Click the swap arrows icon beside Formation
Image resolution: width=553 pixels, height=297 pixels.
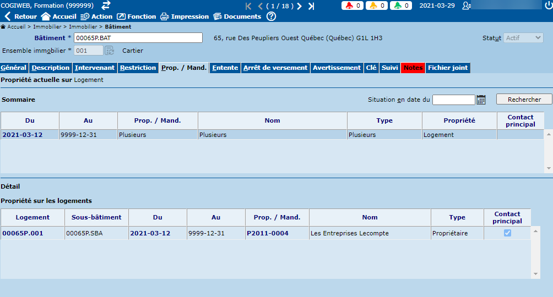tap(106, 5)
